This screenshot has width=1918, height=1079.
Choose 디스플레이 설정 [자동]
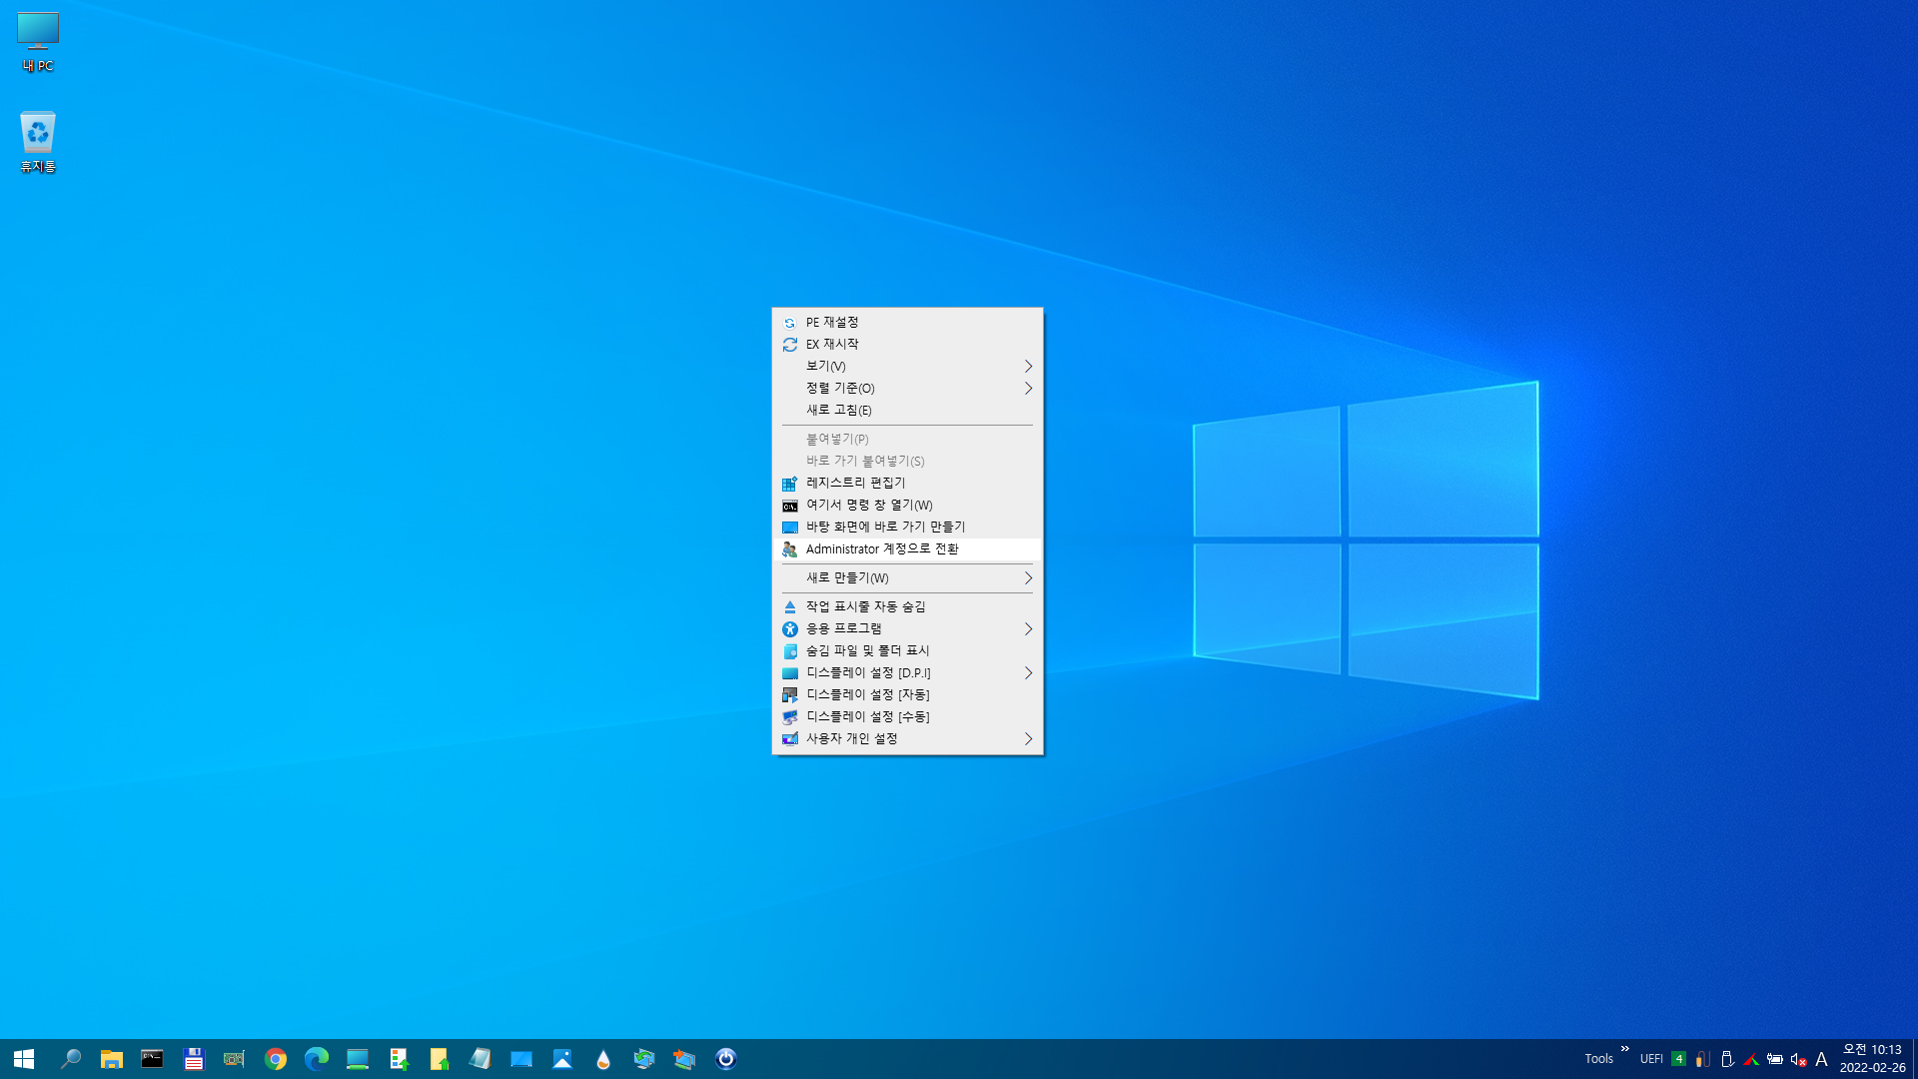[x=907, y=695]
